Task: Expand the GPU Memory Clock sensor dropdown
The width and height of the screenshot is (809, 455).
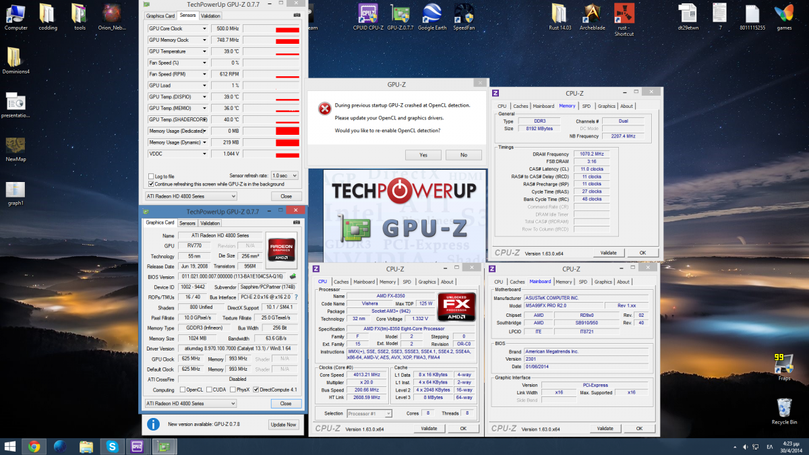Action: click(x=204, y=40)
